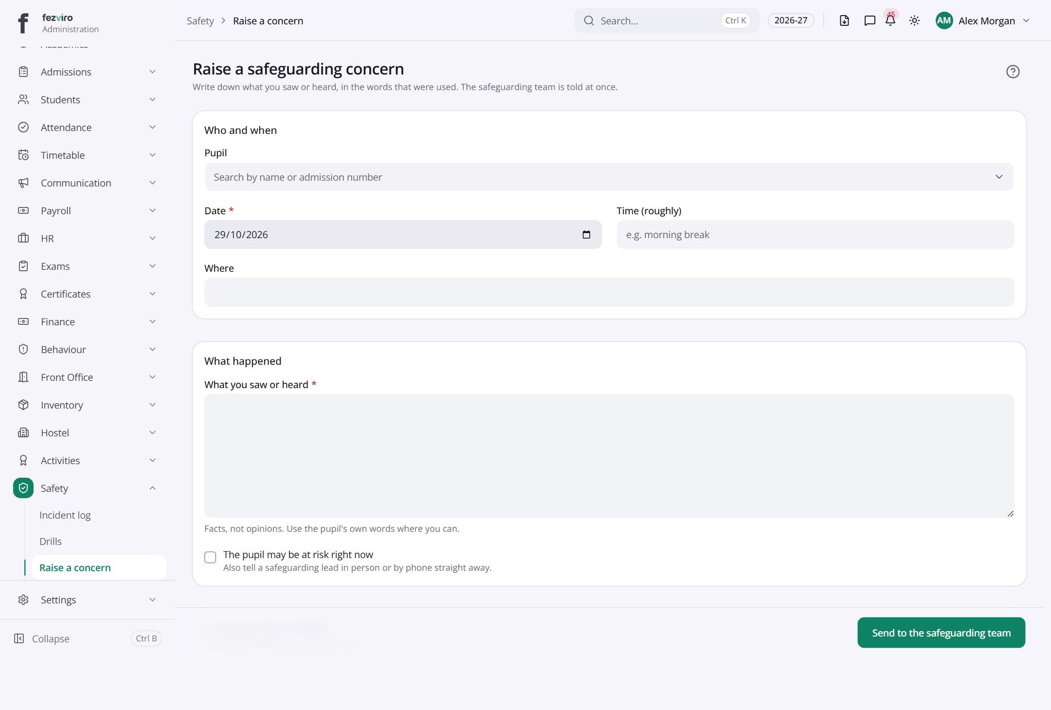Toggle the light theme sun icon
This screenshot has width=1051, height=710.
(x=914, y=20)
